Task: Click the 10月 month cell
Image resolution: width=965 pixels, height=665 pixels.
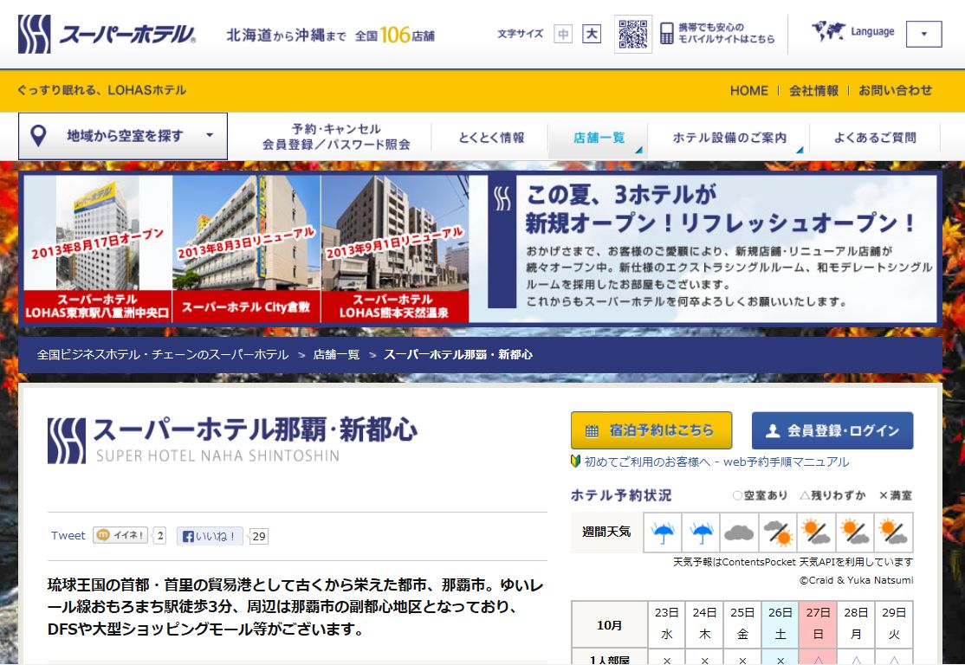Action: pos(609,624)
